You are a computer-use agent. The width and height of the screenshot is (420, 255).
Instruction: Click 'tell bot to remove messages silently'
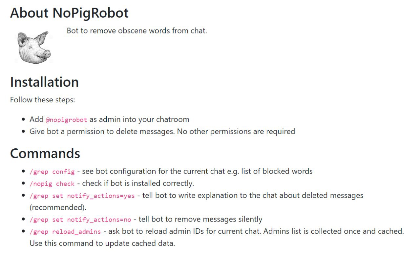[x=200, y=219]
